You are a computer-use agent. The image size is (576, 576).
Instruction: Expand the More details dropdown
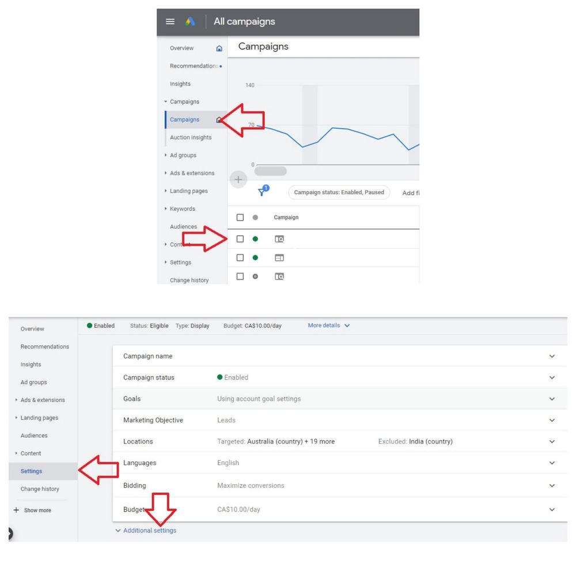click(329, 325)
